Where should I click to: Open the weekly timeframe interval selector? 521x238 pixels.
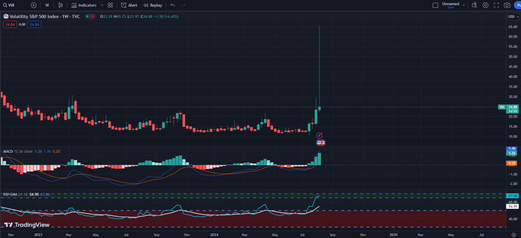pos(47,5)
